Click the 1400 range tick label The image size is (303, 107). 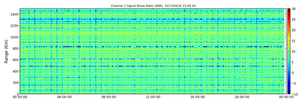pyautogui.click(x=14, y=14)
